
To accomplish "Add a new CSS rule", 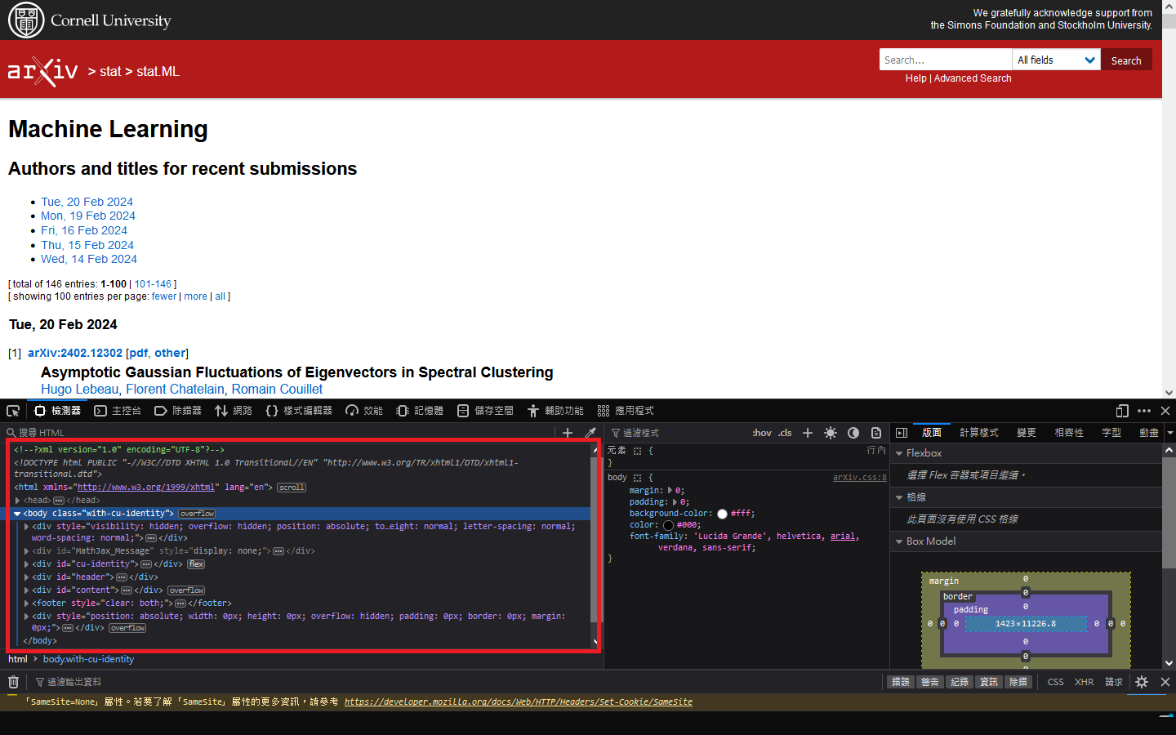I will [808, 433].
